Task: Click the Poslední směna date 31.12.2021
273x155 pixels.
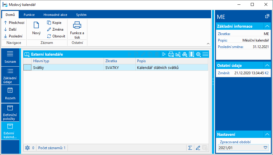Action: (261, 47)
